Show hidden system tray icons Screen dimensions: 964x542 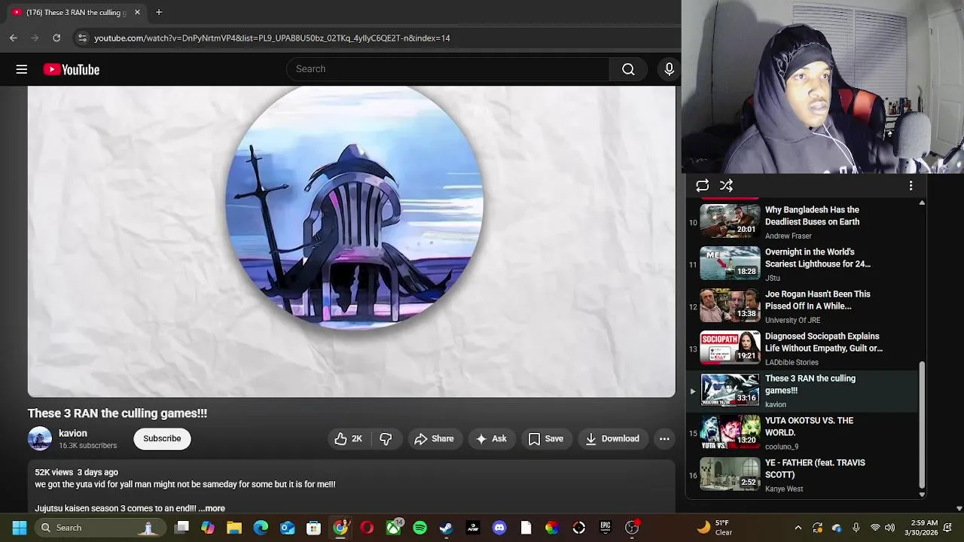coord(798,528)
